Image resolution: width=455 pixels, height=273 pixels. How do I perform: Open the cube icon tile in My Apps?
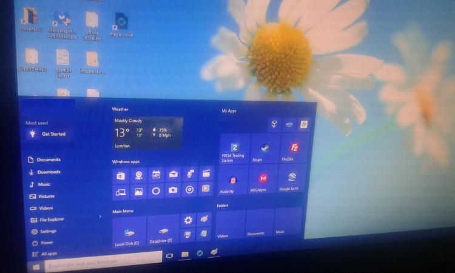[274, 124]
